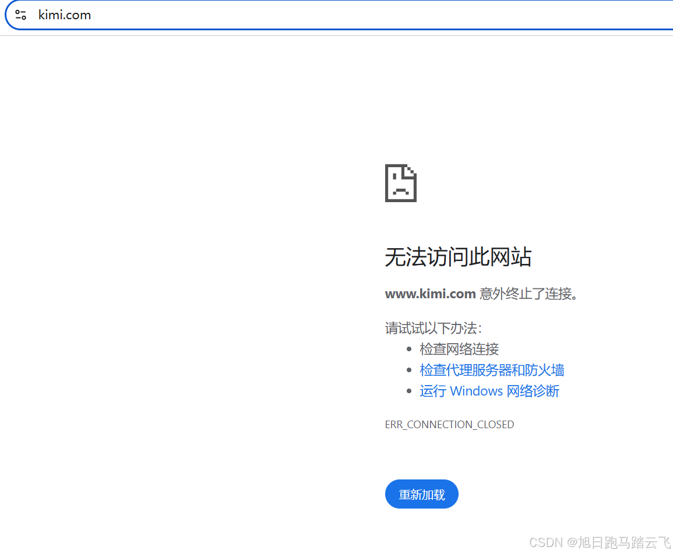Open the 检查代理服务器和防火墙 link
673x554 pixels.
[x=492, y=370]
